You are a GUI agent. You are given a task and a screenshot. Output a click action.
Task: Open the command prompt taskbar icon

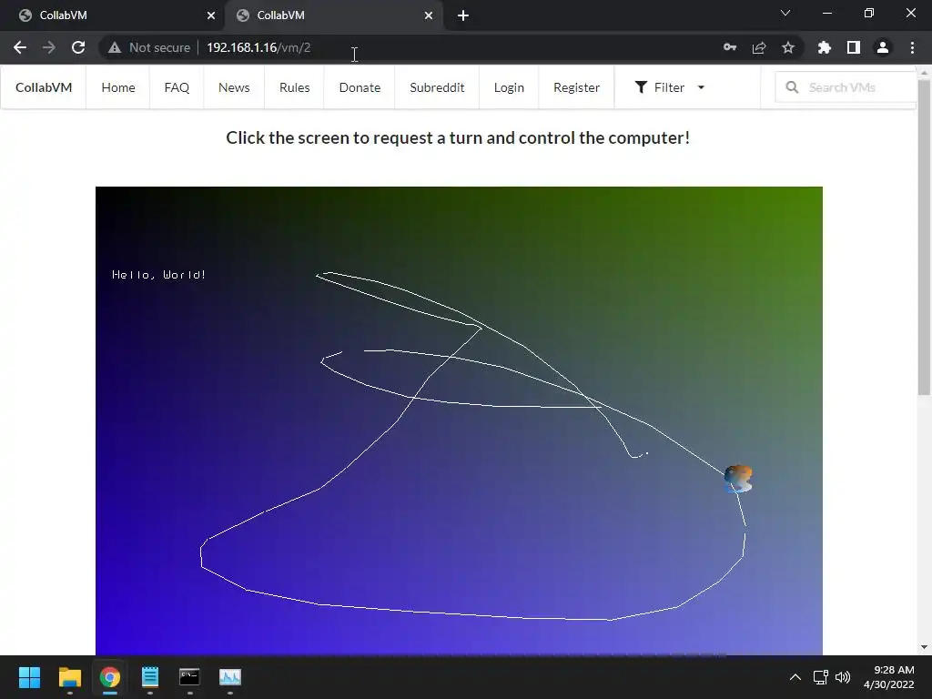click(x=189, y=677)
